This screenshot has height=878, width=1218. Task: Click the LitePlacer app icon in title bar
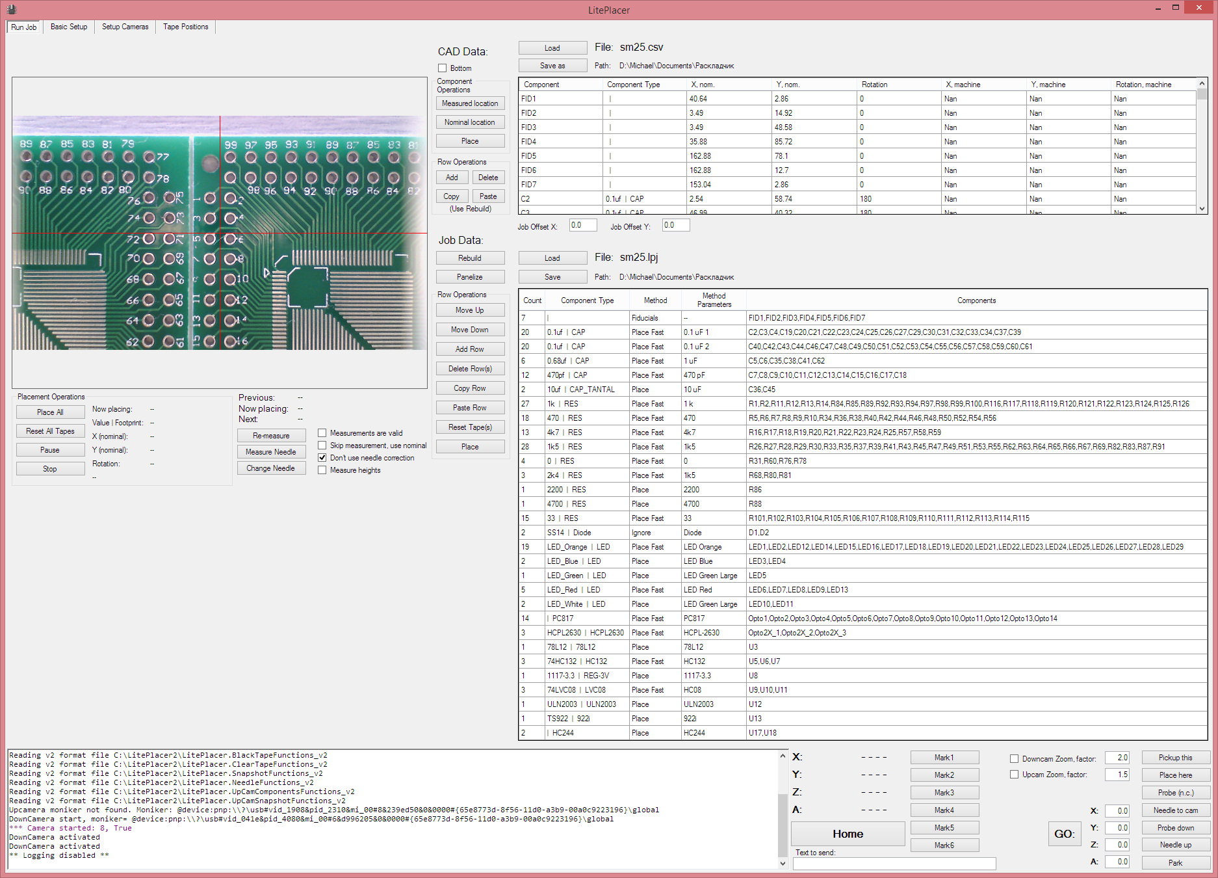click(x=11, y=9)
